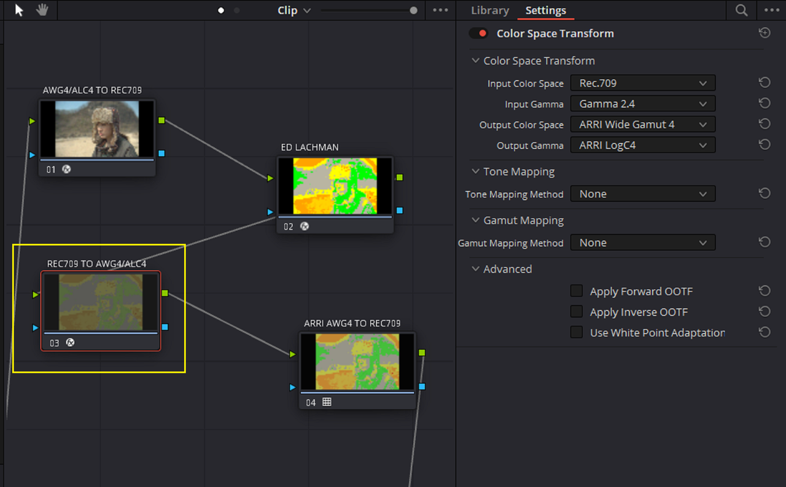Reset Output Color Space value
Viewport: 786px width, 487px height.
point(765,124)
